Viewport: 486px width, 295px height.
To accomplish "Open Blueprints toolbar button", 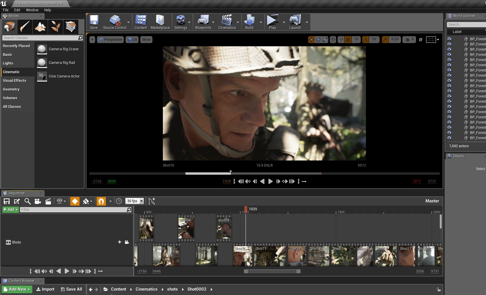I will pos(203,22).
